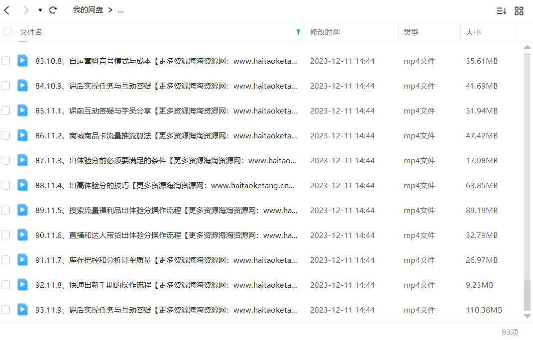The width and height of the screenshot is (533, 340).
Task: Click the 110.38MB size cell
Action: coord(484,310)
